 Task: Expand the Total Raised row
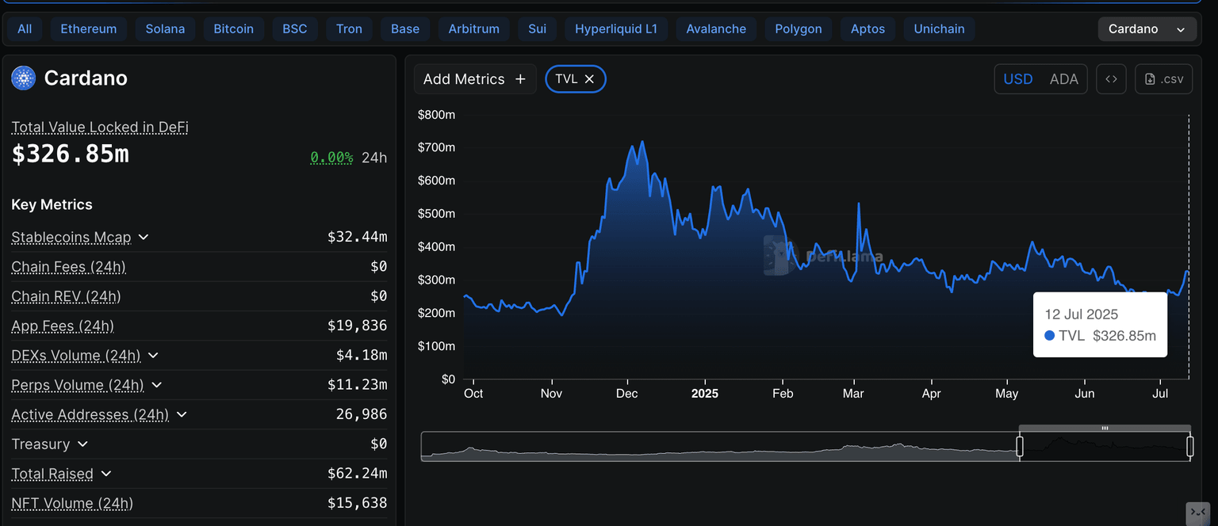106,474
